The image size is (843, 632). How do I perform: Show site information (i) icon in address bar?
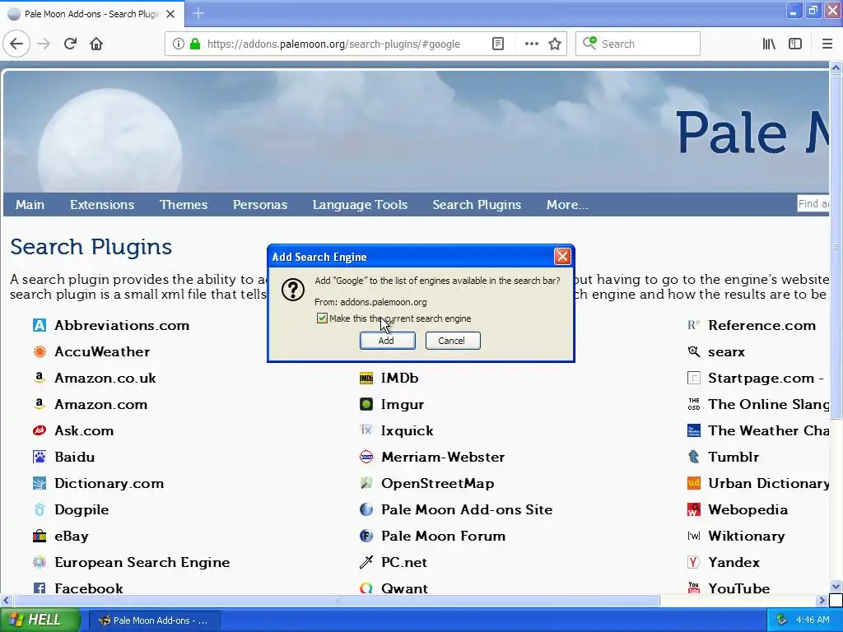[x=179, y=44]
